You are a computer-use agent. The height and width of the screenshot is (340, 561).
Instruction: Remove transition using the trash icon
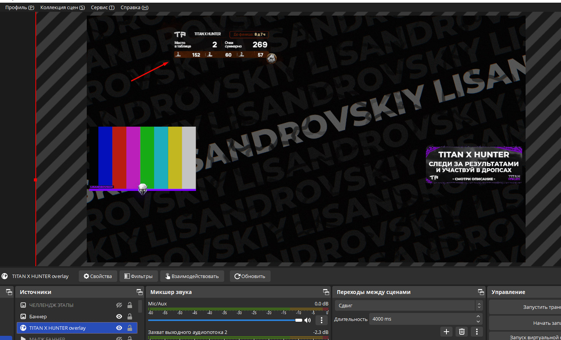tap(462, 332)
